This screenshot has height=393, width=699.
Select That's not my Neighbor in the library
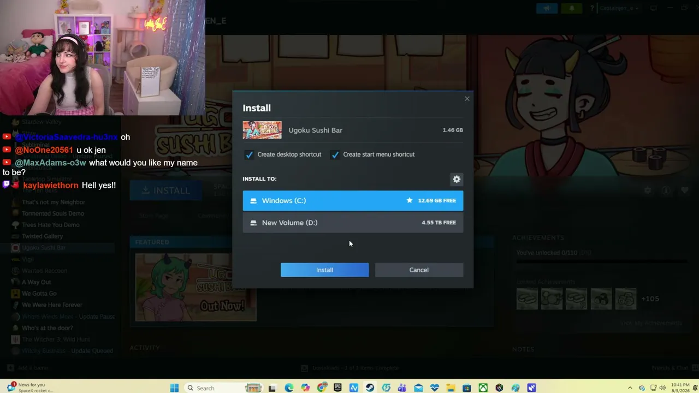[x=53, y=202]
